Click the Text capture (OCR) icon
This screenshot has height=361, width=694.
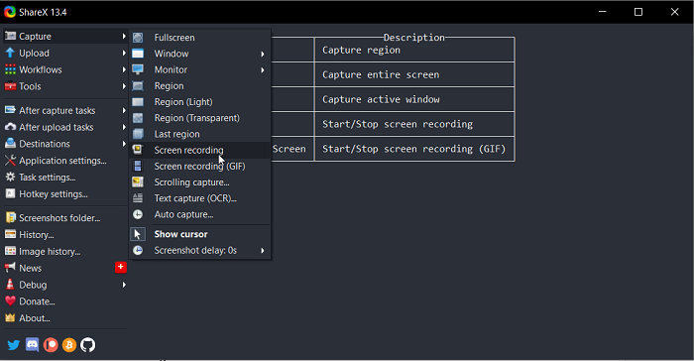click(x=138, y=198)
